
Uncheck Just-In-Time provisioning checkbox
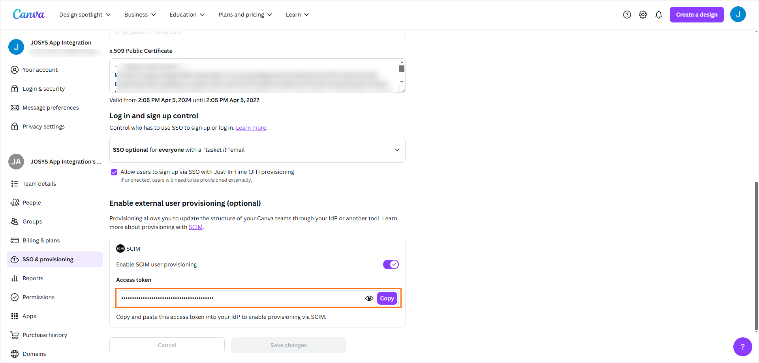114,172
